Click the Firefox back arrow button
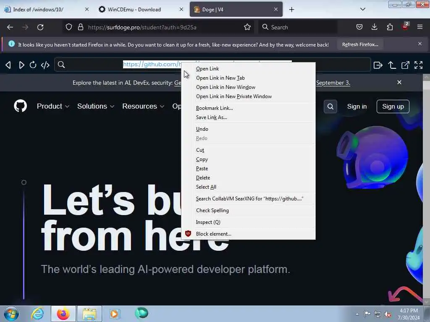Viewport: 430px width, 322px height. coord(10,27)
